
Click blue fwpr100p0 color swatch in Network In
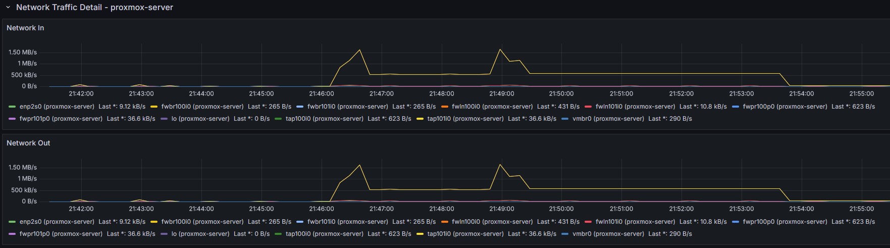pos(736,107)
